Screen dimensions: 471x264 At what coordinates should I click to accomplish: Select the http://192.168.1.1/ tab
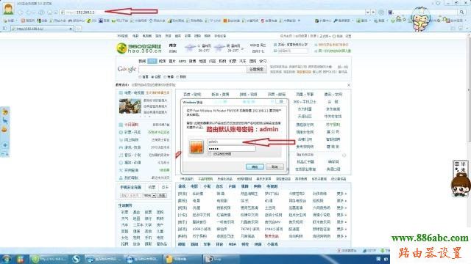click(x=41, y=29)
